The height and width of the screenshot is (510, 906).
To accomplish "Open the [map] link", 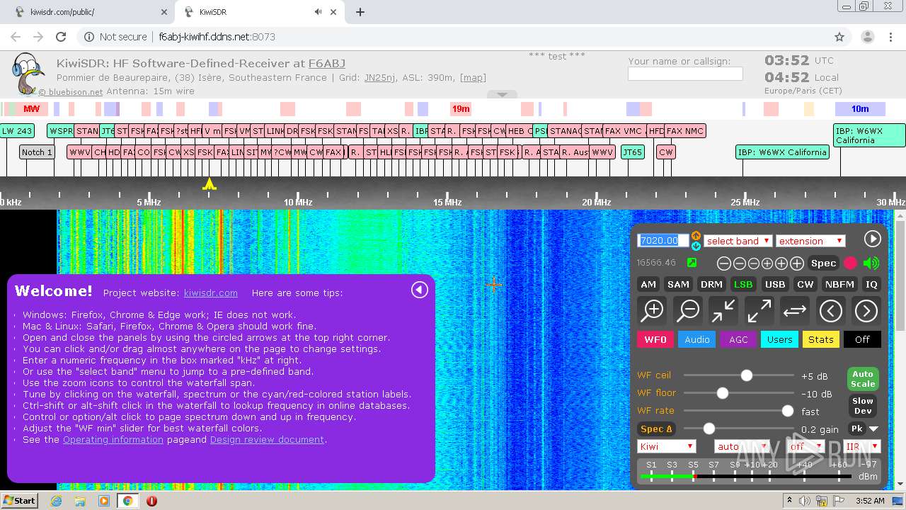I will point(473,77).
